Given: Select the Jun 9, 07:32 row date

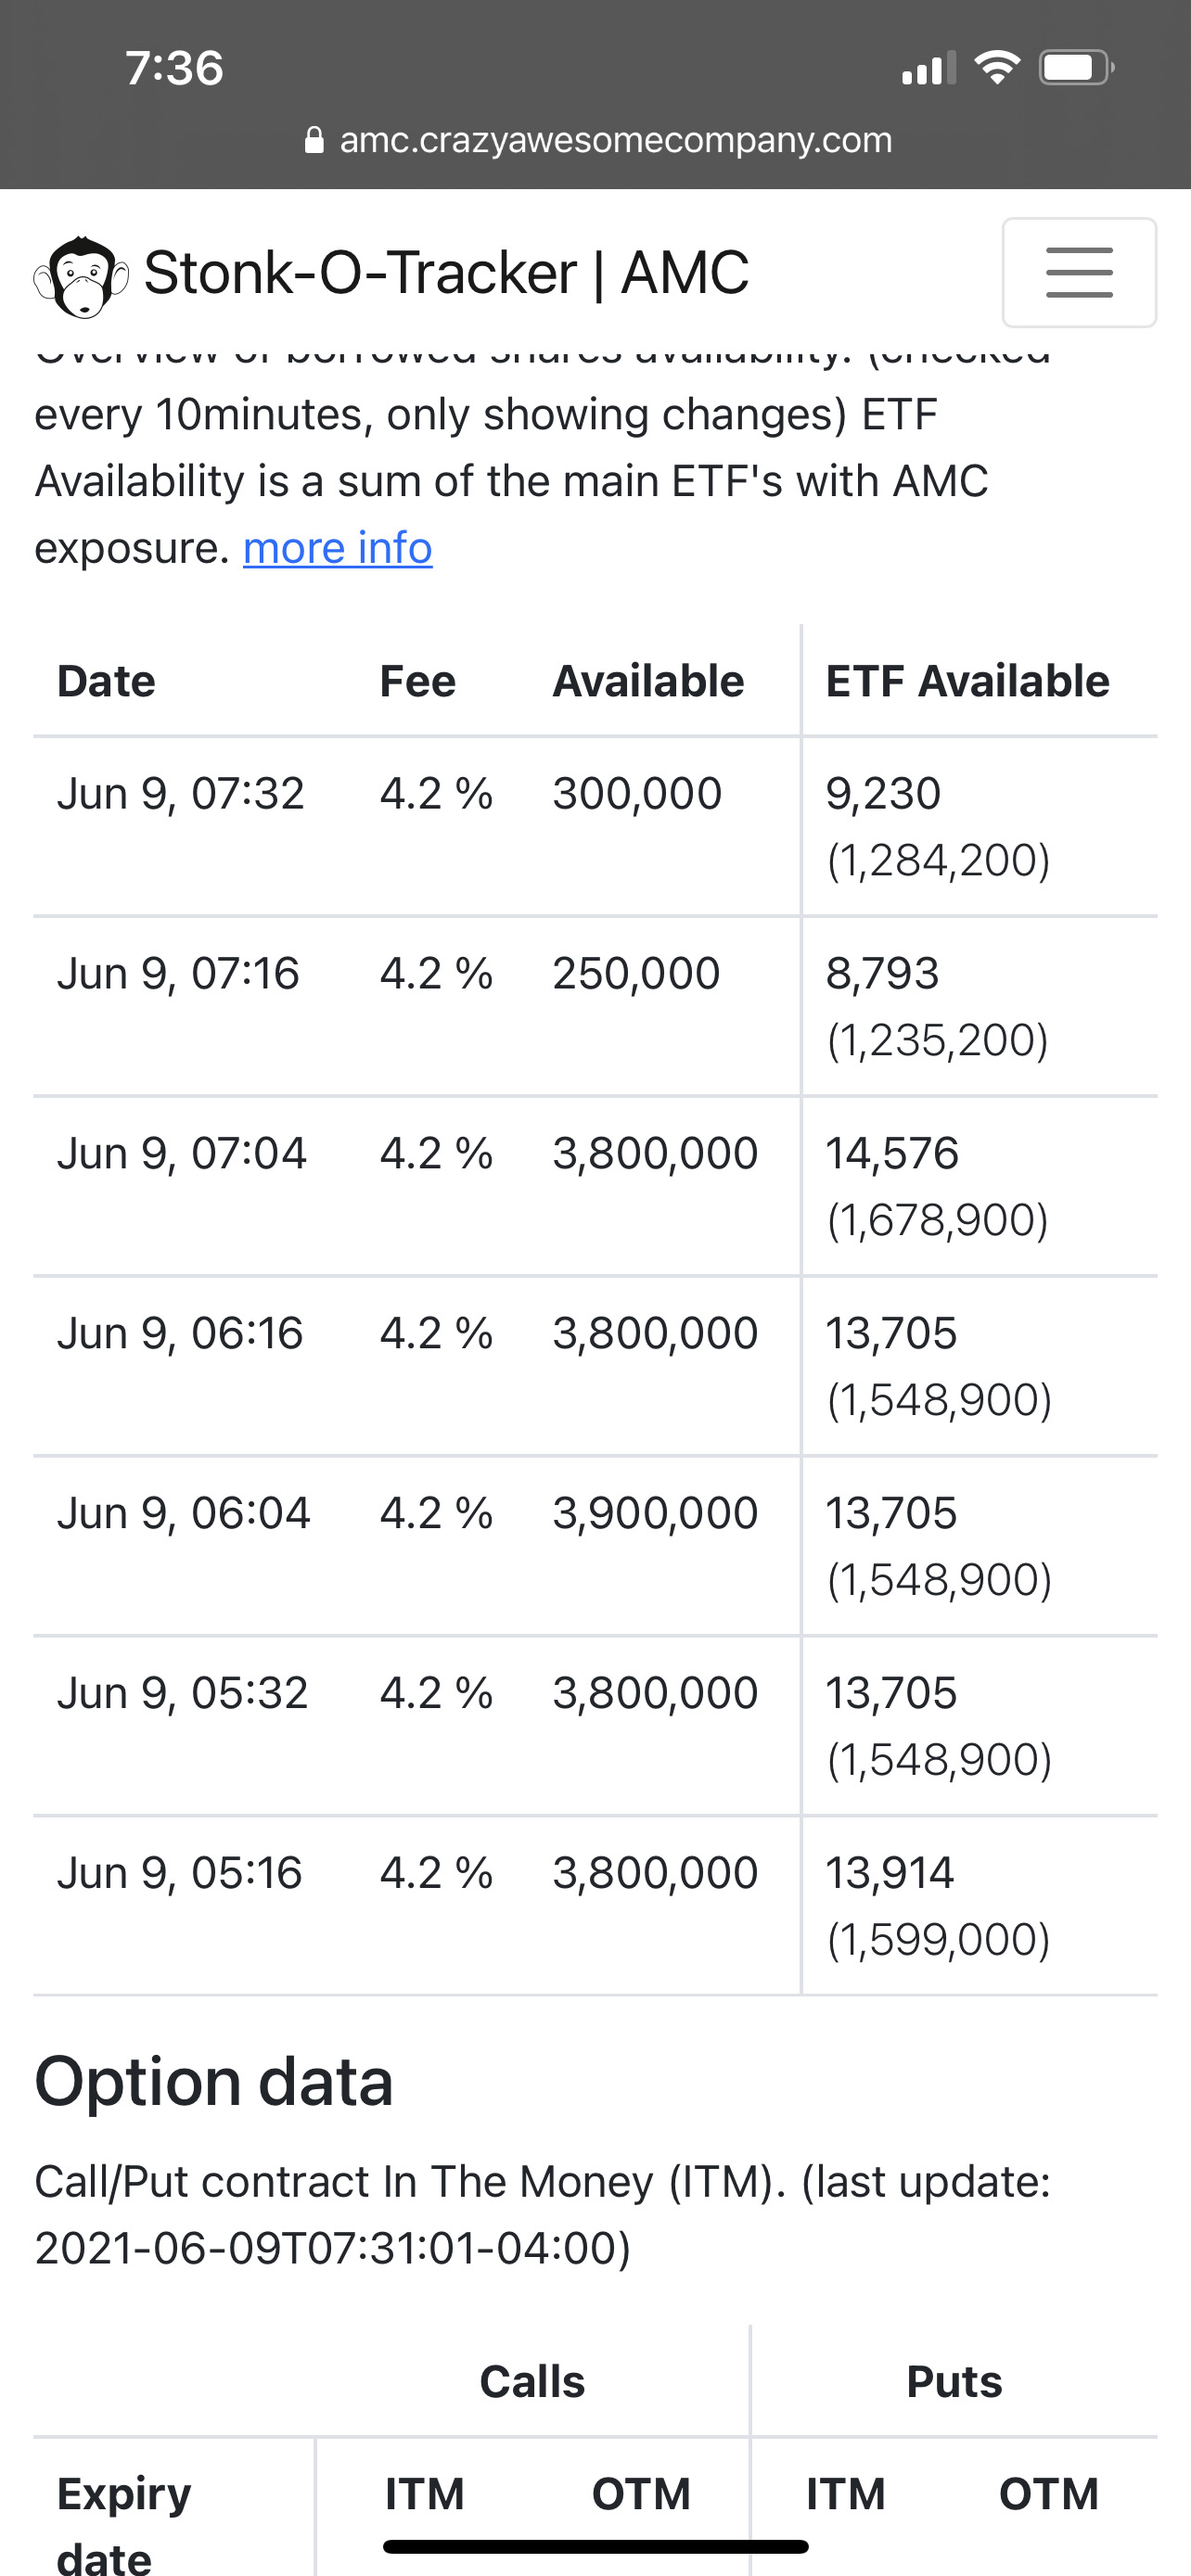Looking at the screenshot, I should pos(180,794).
